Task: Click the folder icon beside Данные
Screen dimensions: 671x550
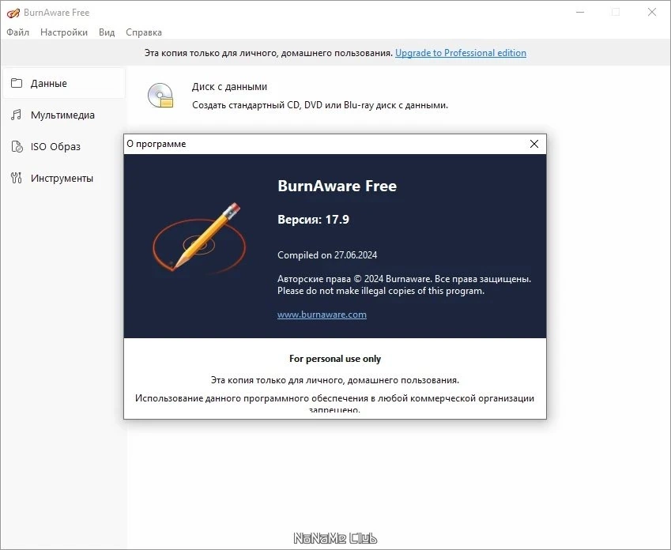Action: pyautogui.click(x=17, y=83)
